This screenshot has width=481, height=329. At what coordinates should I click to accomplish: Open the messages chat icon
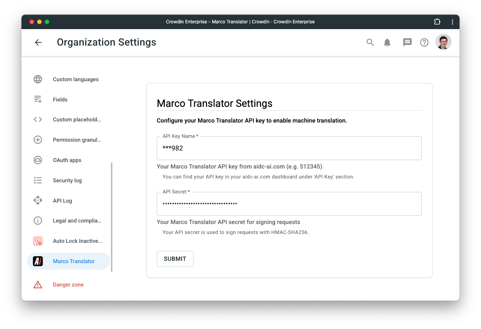(x=407, y=43)
